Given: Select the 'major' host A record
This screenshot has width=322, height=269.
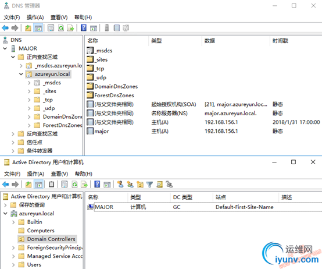Looking at the screenshot, I should [203, 131].
